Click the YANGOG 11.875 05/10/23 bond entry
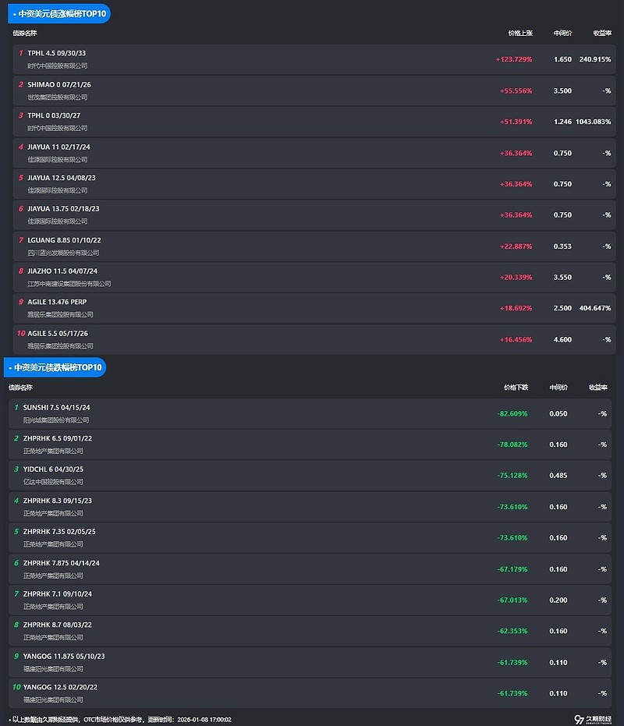 click(x=64, y=656)
